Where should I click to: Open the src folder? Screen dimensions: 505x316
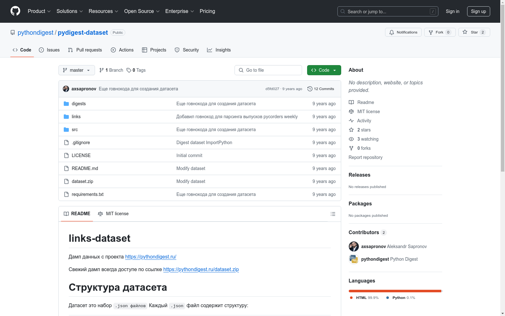(x=75, y=130)
